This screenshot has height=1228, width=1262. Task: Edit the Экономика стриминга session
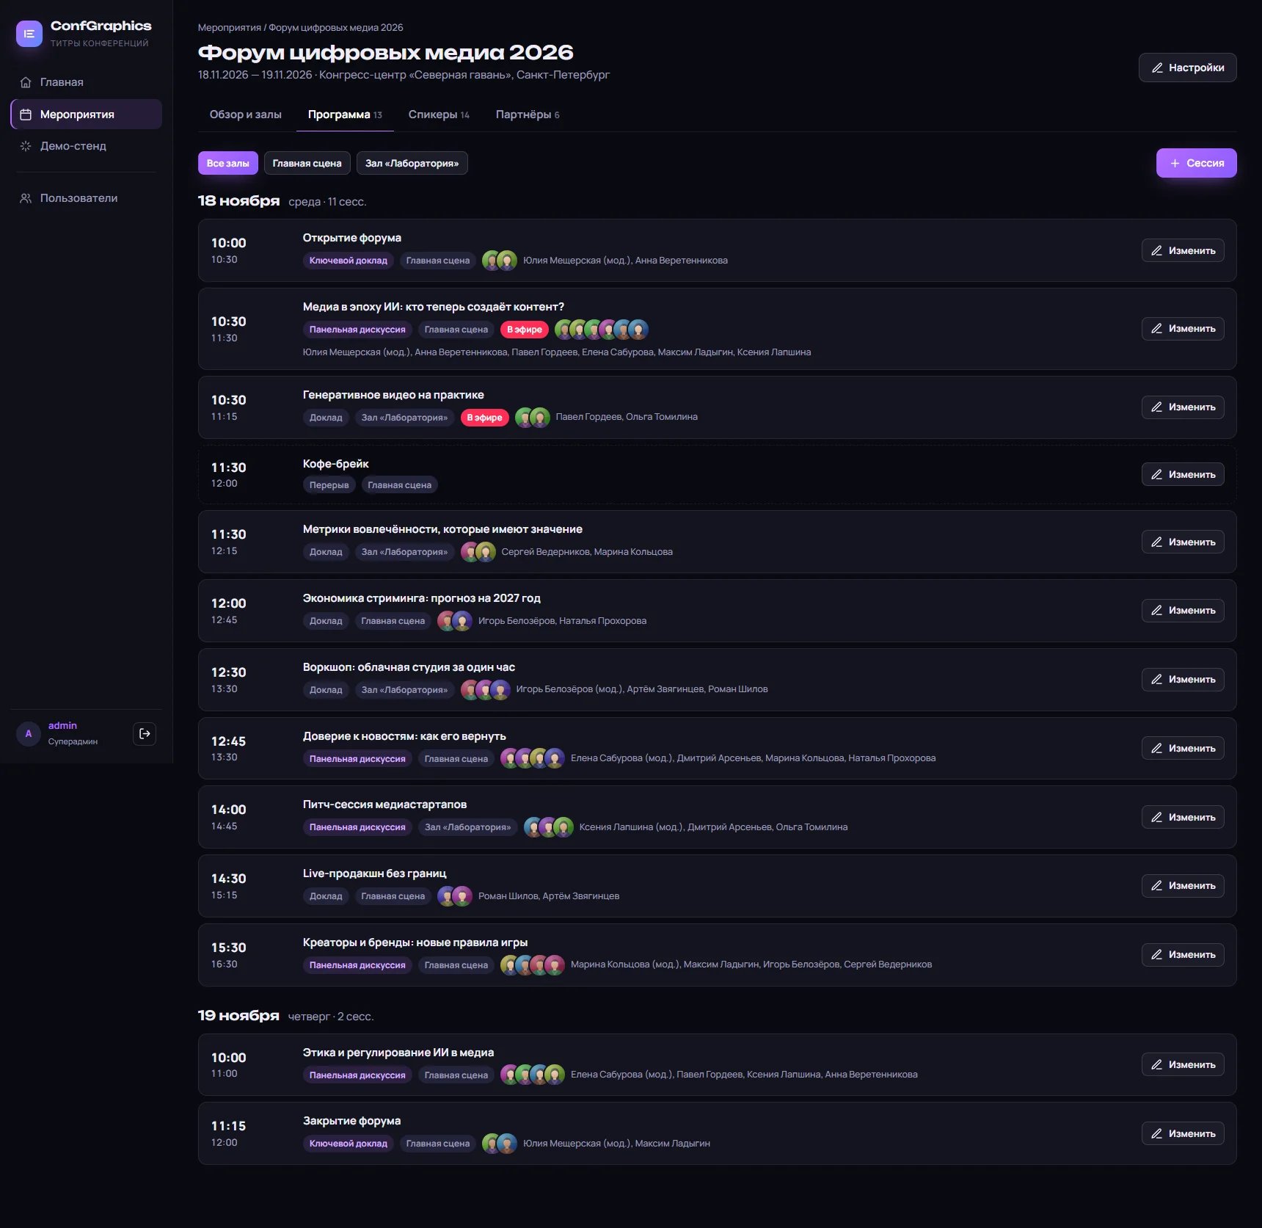tap(1183, 611)
